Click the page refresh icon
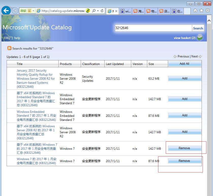Screen dimensions: 213x196 point(102,11)
